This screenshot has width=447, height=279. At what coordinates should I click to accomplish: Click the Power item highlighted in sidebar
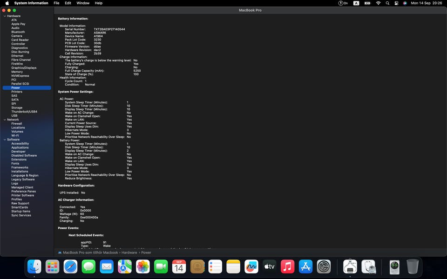27,88
